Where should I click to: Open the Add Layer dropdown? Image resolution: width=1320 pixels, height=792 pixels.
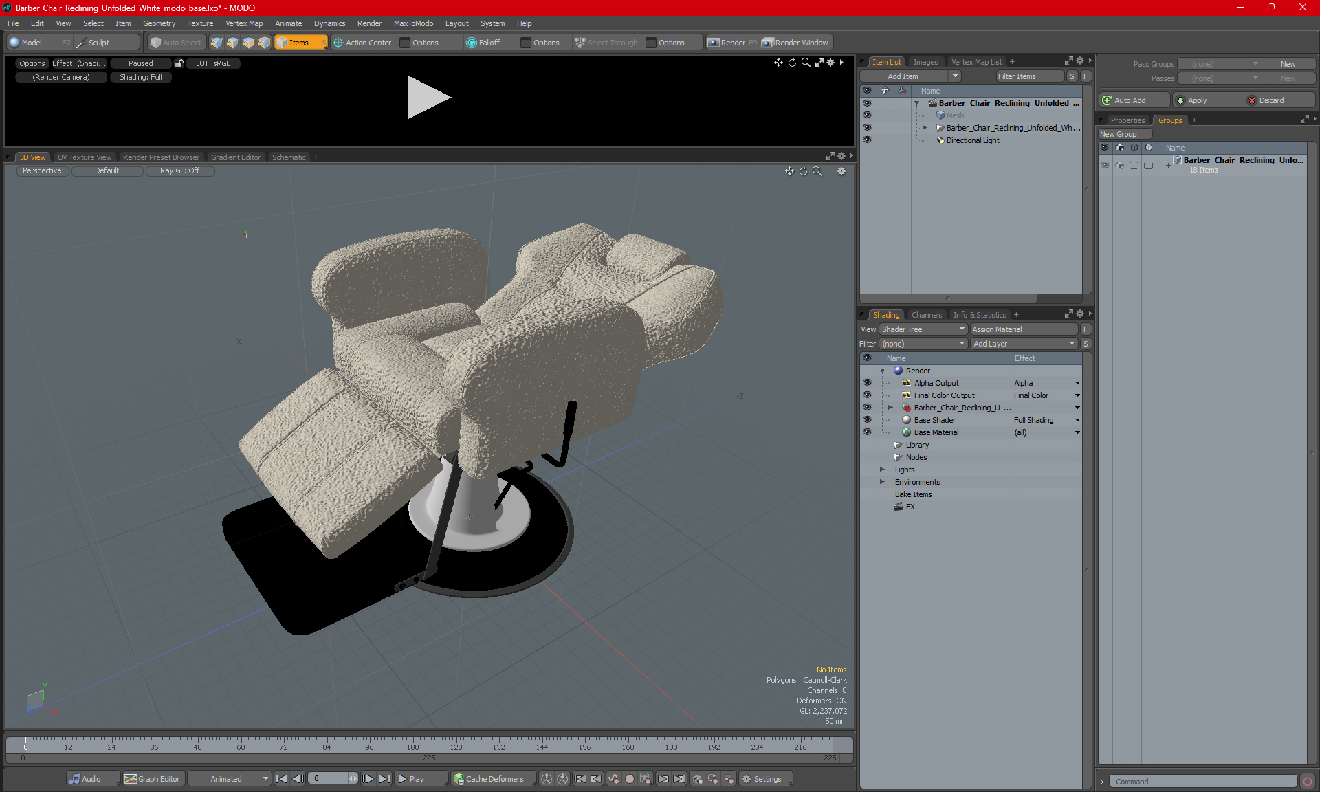[1024, 344]
